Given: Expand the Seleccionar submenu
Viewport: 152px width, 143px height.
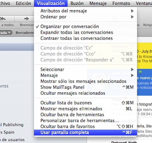Looking at the screenshot, I should 86,69.
